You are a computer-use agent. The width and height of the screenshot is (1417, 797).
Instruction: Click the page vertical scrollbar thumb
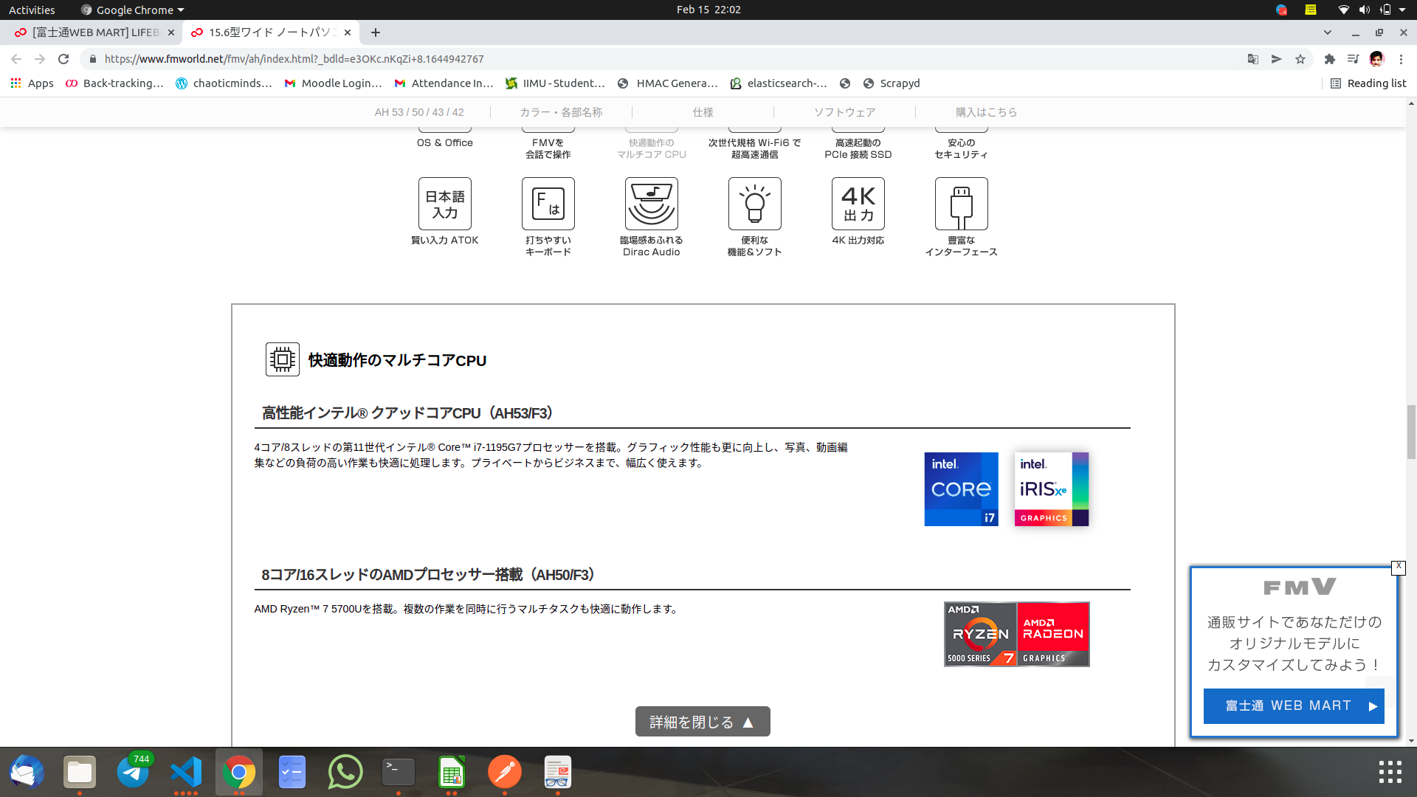pos(1411,432)
